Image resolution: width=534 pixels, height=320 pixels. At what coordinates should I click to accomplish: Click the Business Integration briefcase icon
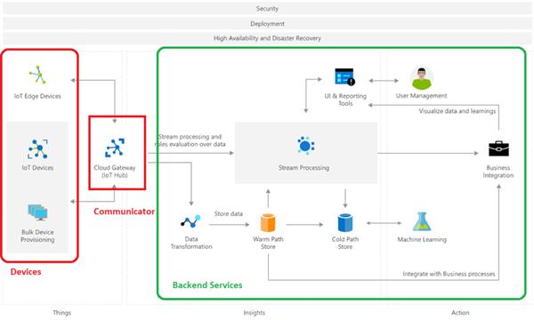tap(498, 148)
